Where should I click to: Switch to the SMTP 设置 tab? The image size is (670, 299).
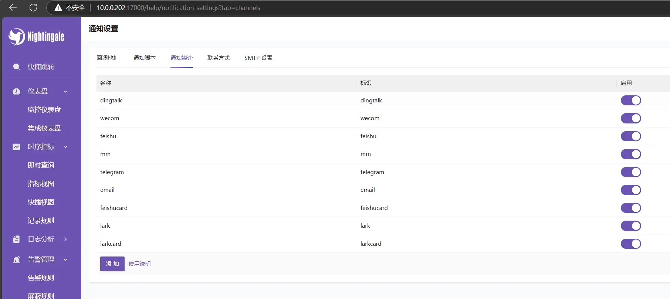(x=258, y=58)
